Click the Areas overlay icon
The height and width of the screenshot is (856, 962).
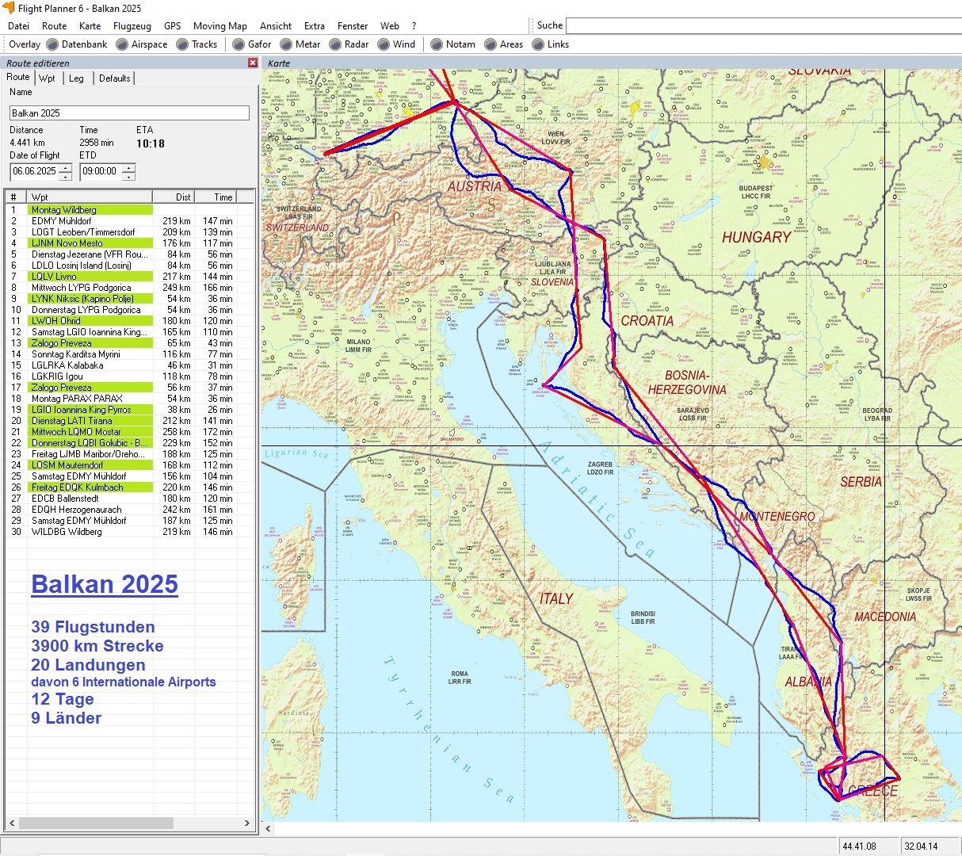tap(491, 44)
